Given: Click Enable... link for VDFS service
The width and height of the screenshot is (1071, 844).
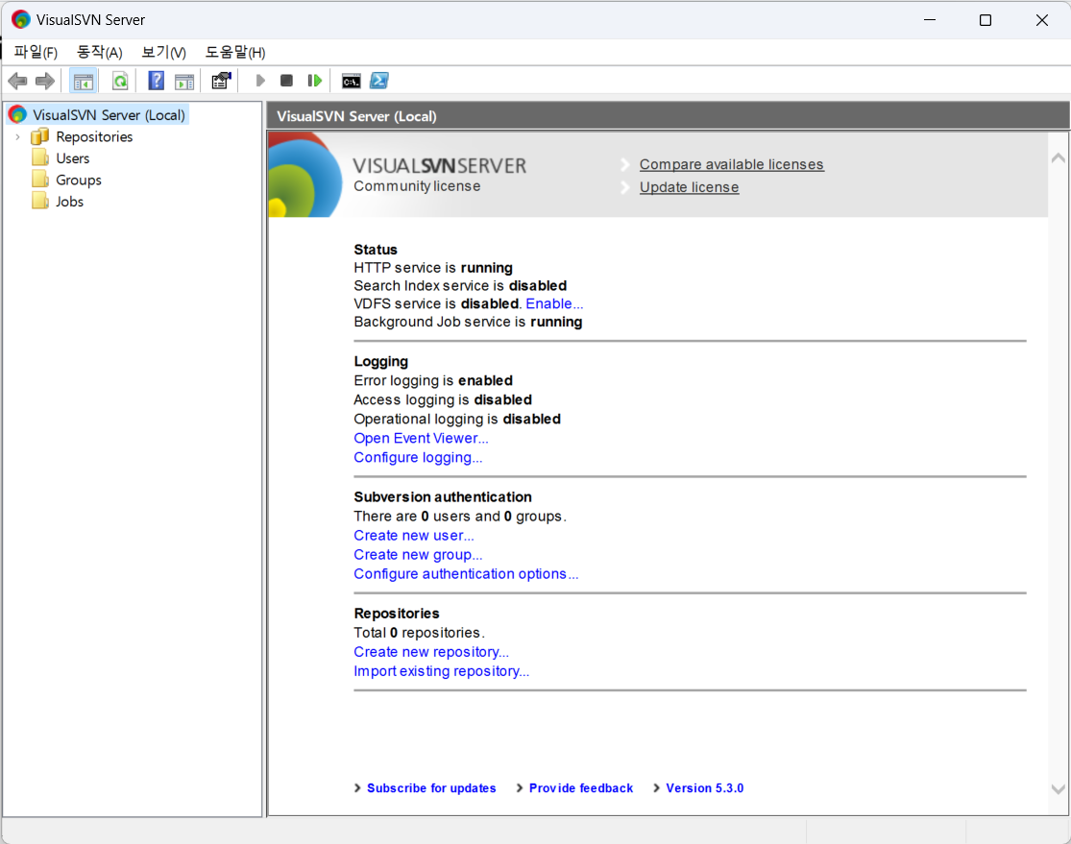Looking at the screenshot, I should [x=554, y=303].
